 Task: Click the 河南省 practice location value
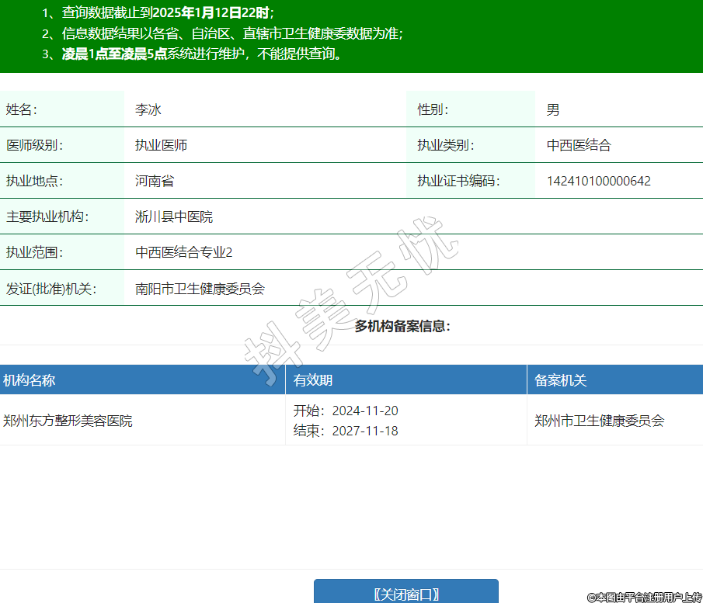(x=155, y=182)
